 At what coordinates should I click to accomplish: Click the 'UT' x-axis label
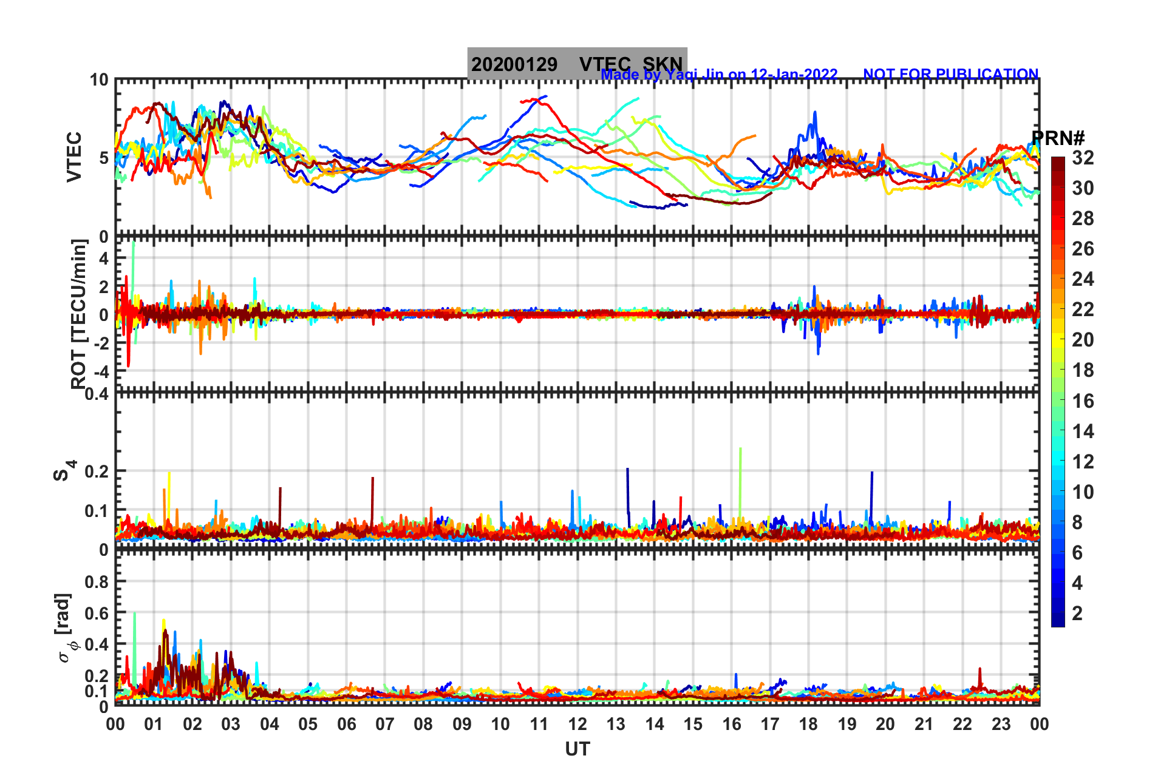[577, 749]
